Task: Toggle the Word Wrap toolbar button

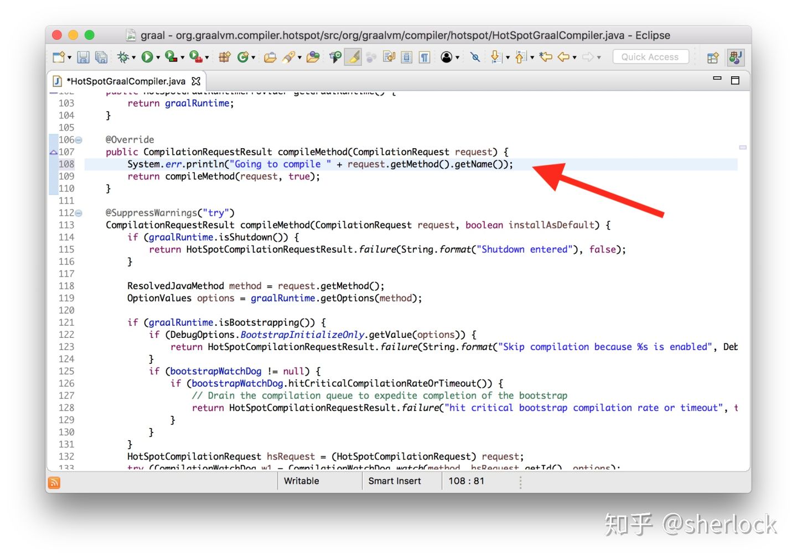Action: pyautogui.click(x=389, y=57)
